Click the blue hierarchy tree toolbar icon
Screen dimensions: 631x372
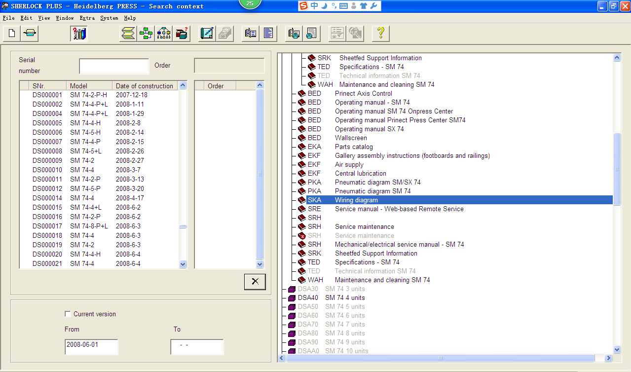(164, 34)
